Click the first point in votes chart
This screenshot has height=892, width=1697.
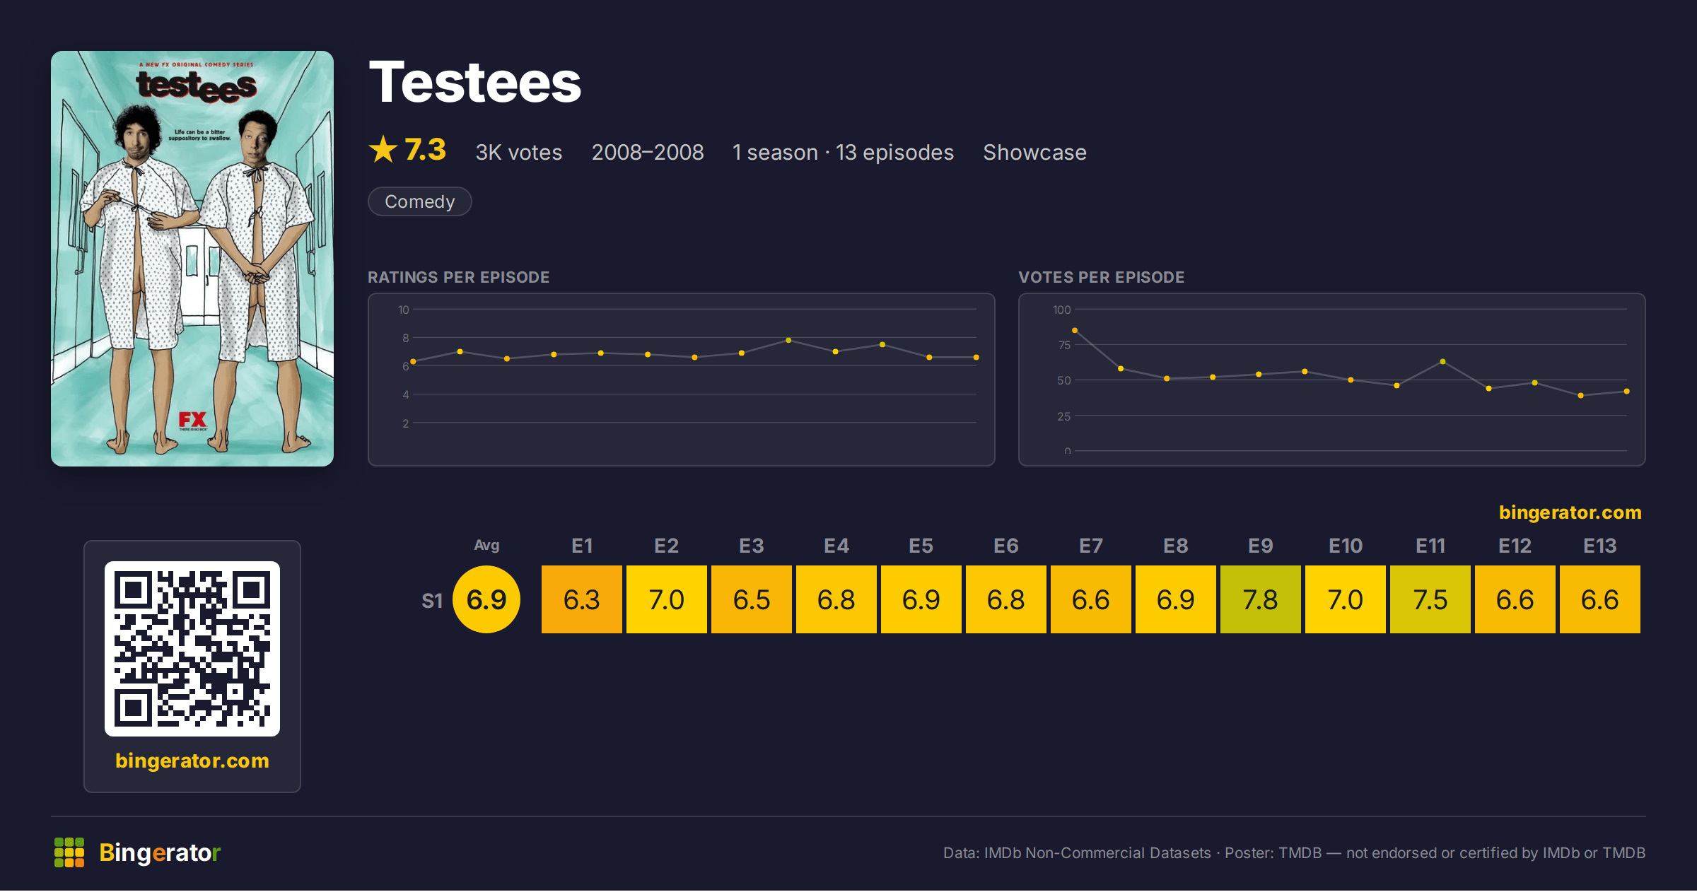tap(1075, 330)
